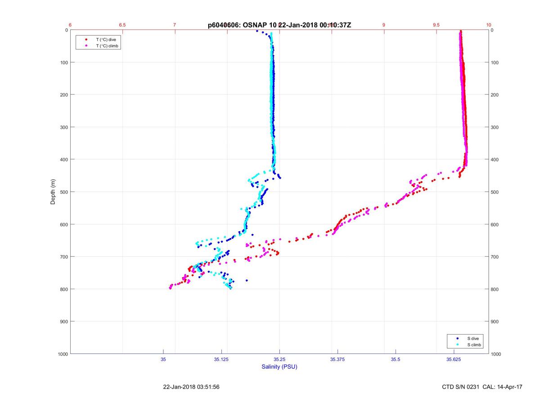540x398 pixels.
Task: Click the '500' tick on left depth axis
Action: point(64,192)
